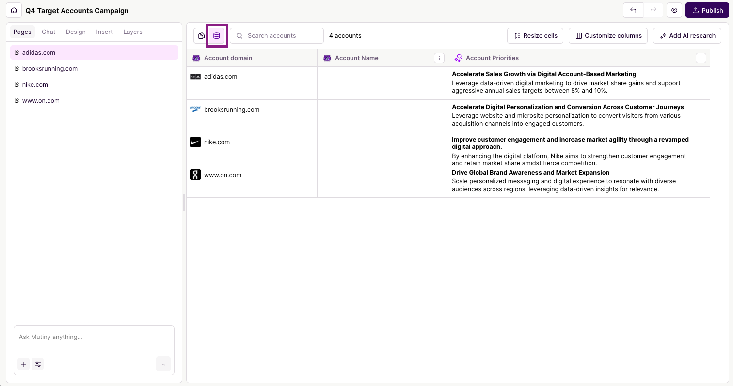Click the Add AI research button
733x386 pixels.
click(x=687, y=35)
